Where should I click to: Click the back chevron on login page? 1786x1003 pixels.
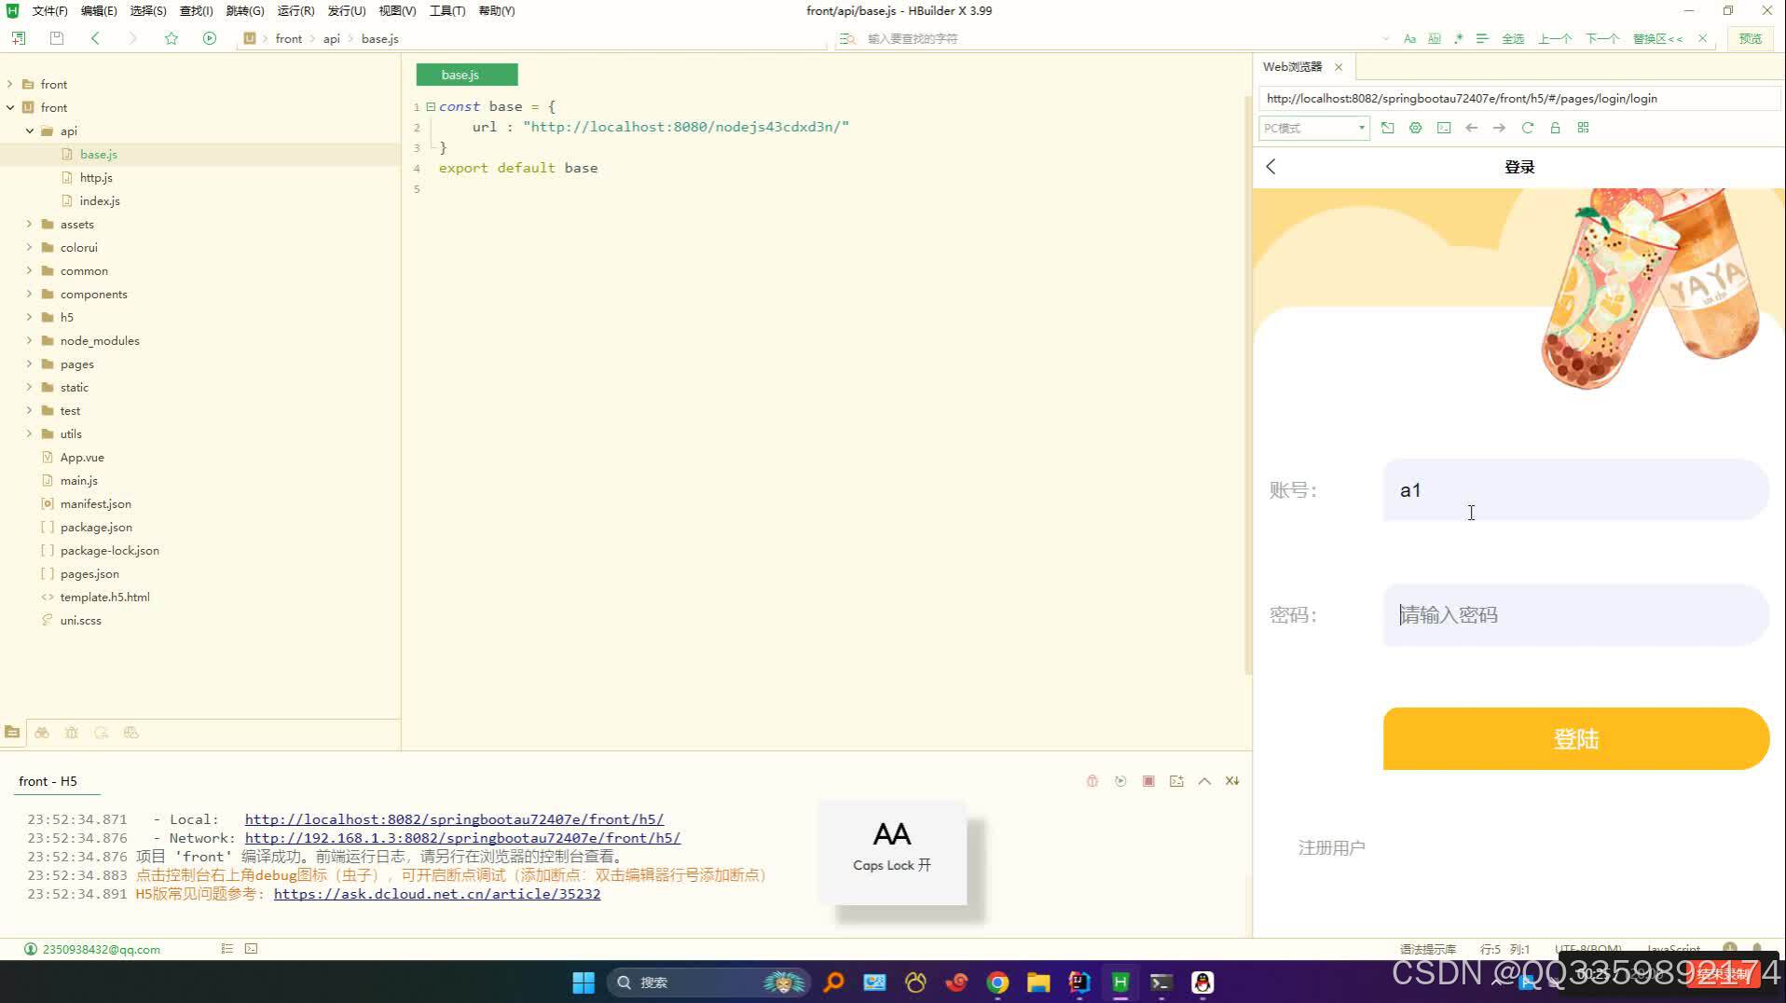1271,166
